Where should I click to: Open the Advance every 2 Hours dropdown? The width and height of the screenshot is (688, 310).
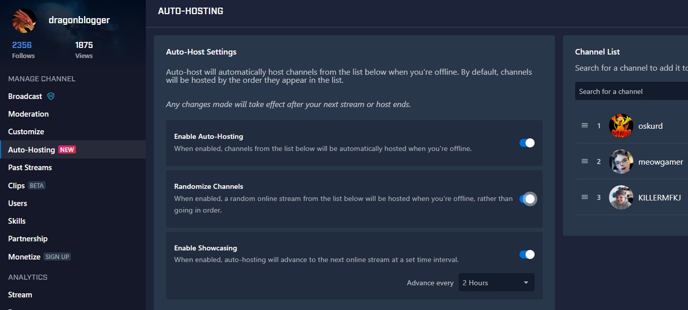tap(496, 283)
